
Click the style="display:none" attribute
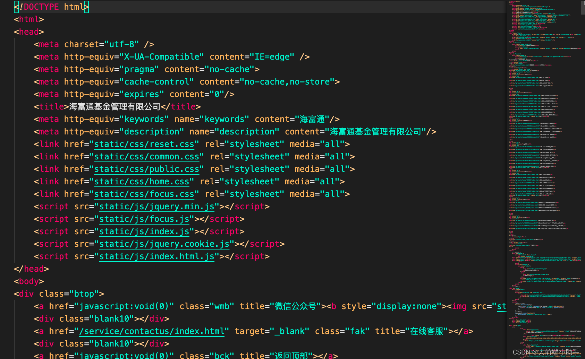391,306
